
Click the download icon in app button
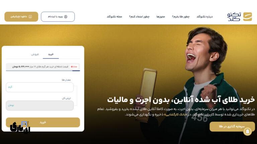(x=30, y=17)
